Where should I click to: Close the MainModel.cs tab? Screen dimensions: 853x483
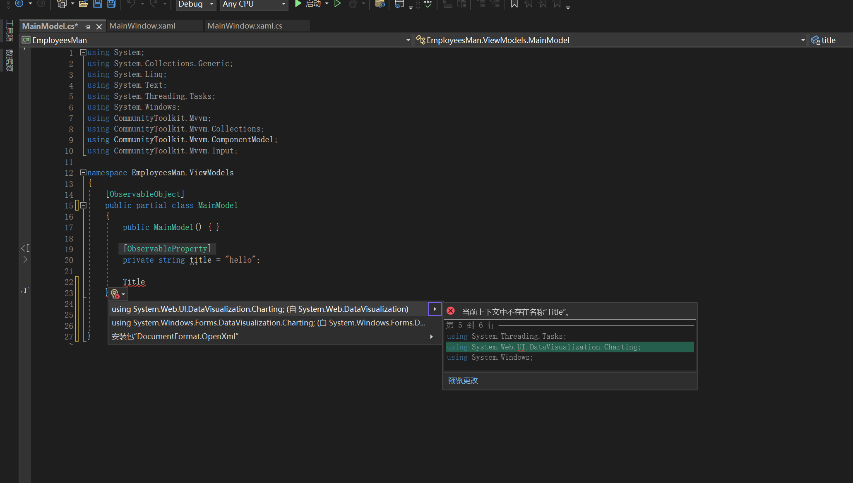coord(99,26)
